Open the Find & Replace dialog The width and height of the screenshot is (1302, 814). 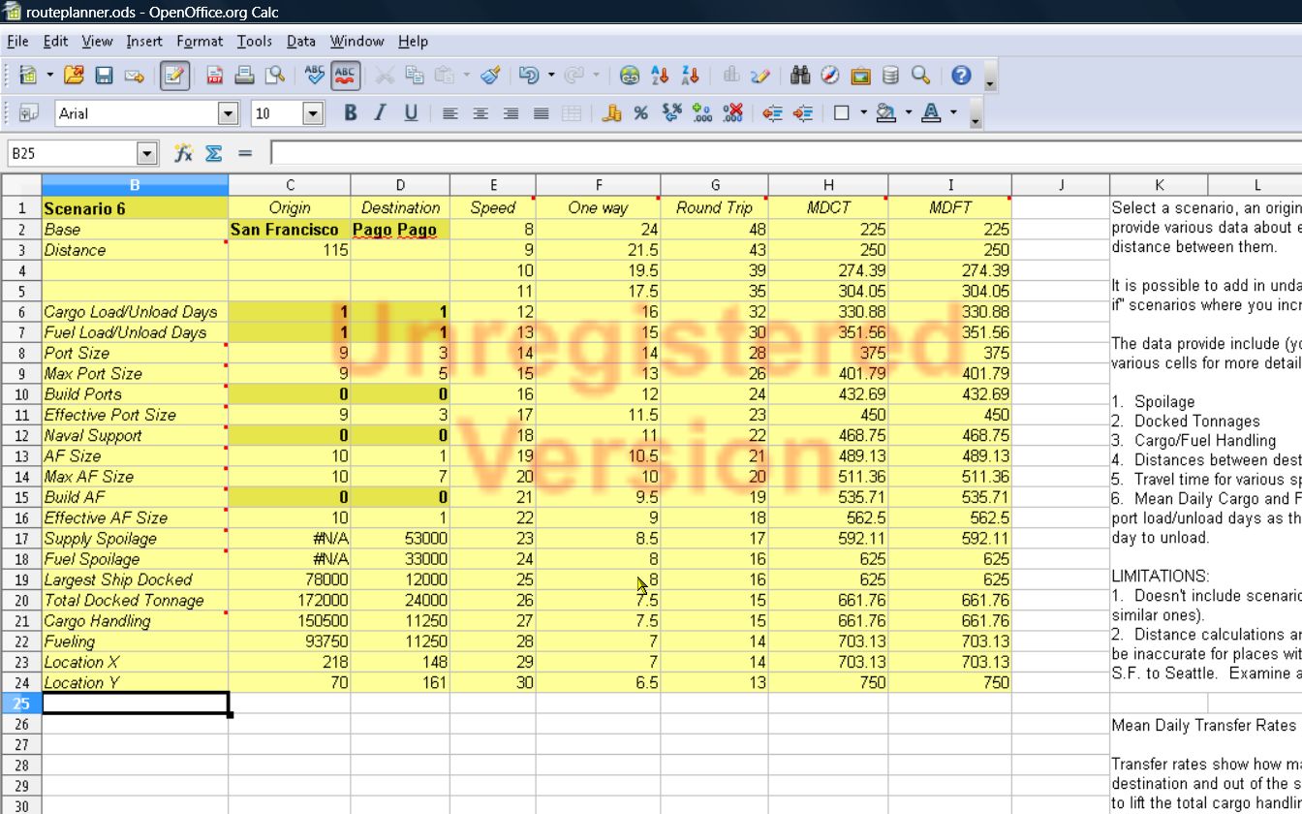point(800,75)
